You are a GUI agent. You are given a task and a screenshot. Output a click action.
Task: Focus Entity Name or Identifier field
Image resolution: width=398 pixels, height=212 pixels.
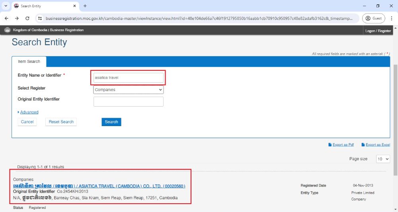pos(129,78)
